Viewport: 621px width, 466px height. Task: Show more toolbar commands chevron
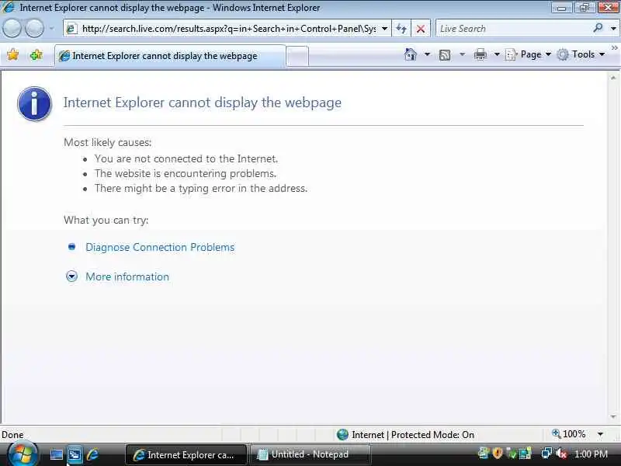pos(614,48)
